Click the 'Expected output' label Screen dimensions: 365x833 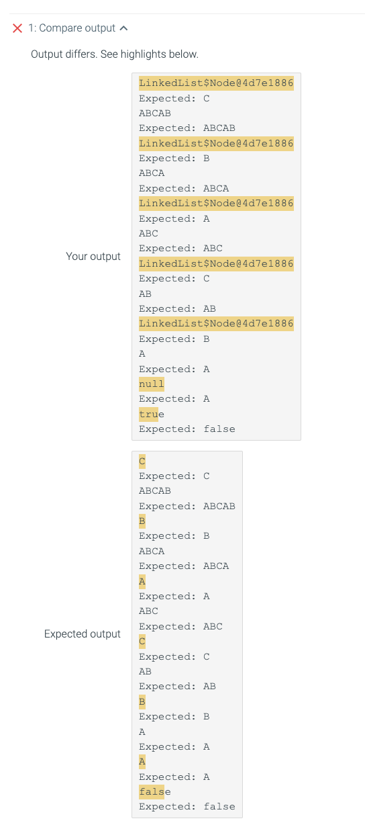[83, 633]
